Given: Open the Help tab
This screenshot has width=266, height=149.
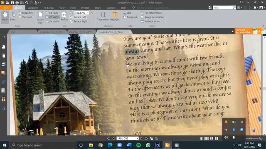Looking at the screenshot, I should click(123, 8).
